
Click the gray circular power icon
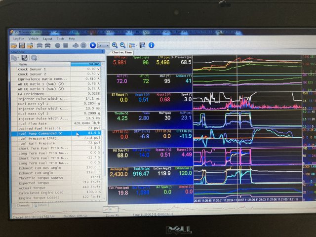point(83,45)
